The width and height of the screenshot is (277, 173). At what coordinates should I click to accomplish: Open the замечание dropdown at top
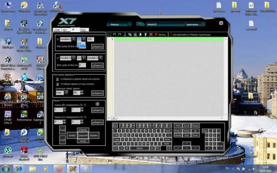(203, 24)
